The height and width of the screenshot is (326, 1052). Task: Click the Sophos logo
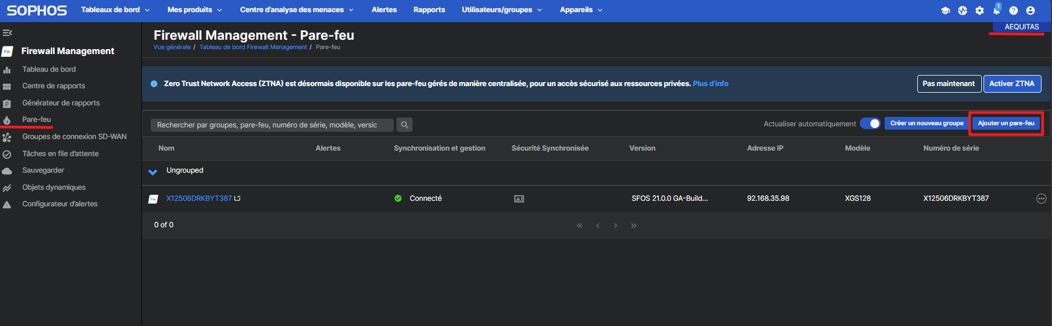point(36,10)
